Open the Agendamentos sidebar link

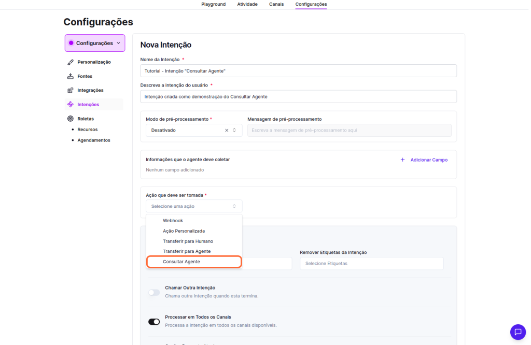(94, 140)
